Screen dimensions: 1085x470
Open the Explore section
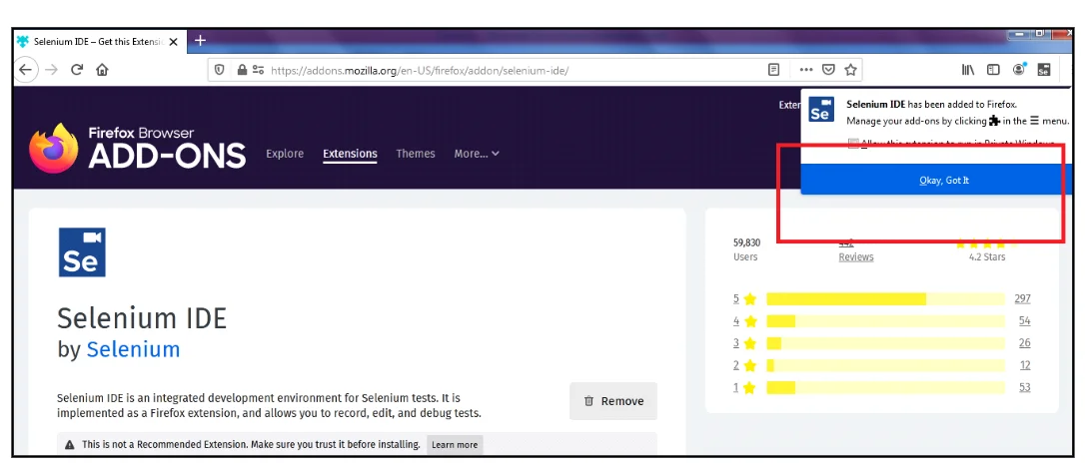[285, 154]
